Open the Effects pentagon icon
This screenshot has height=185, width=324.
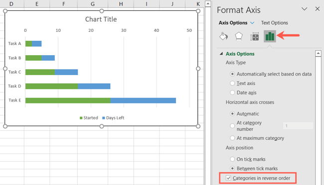[239, 36]
